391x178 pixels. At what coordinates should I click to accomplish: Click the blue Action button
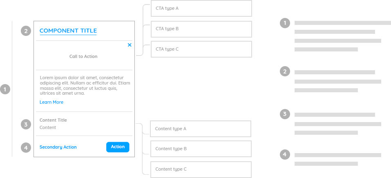pyautogui.click(x=118, y=147)
